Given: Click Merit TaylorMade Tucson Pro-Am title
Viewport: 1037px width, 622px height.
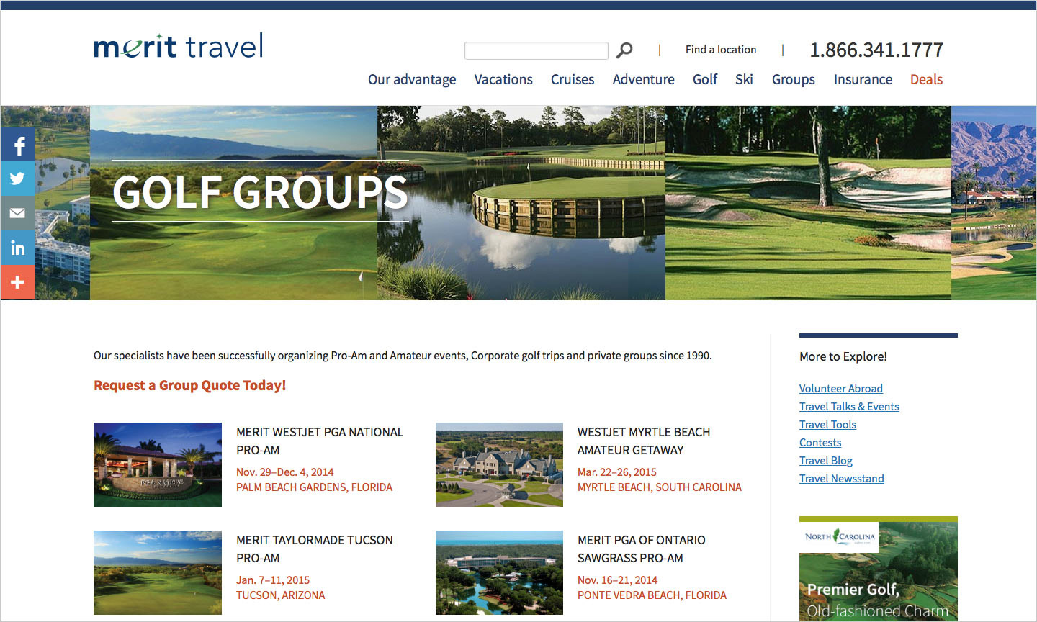Looking at the screenshot, I should point(315,549).
